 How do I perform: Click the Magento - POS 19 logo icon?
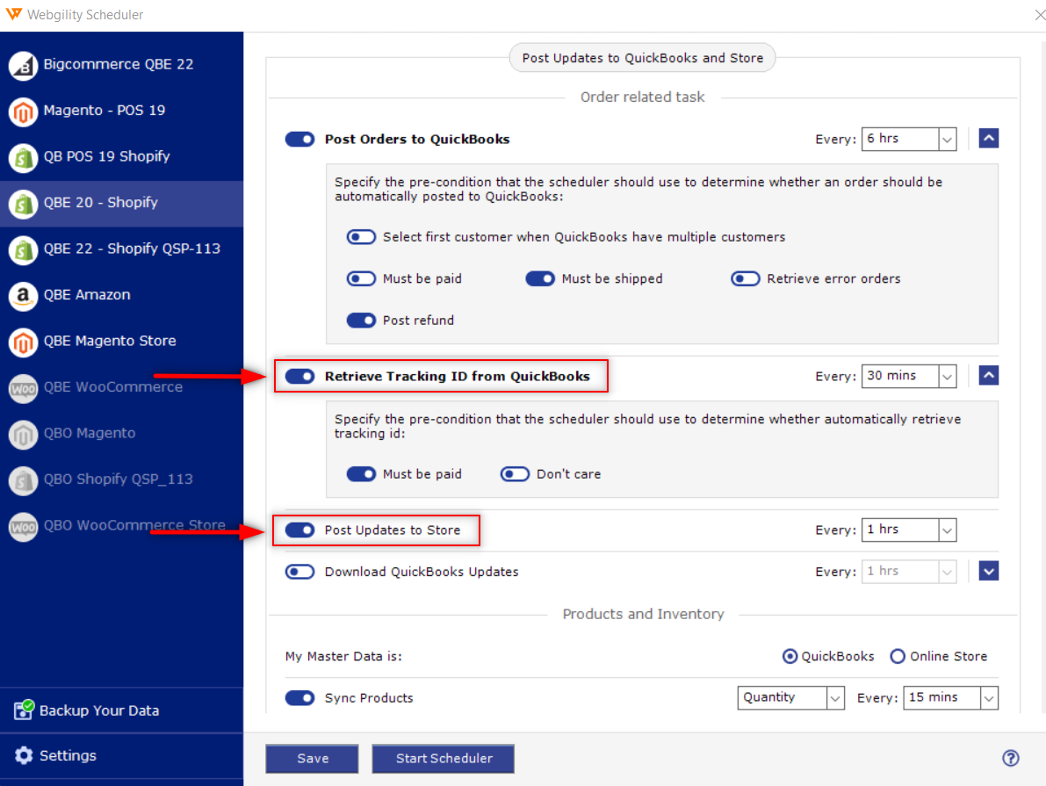tap(24, 112)
